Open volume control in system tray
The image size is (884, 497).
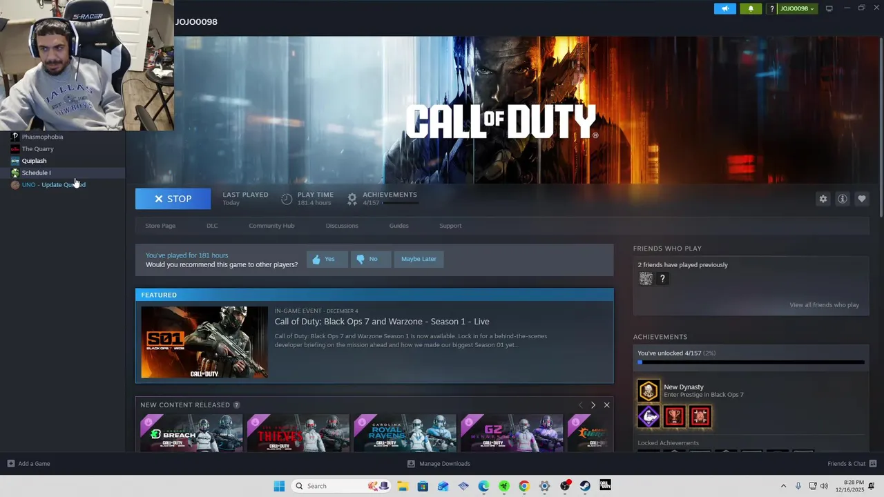(824, 486)
